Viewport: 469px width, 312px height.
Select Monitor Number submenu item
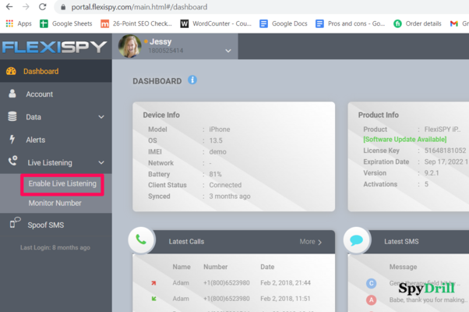[x=55, y=204]
